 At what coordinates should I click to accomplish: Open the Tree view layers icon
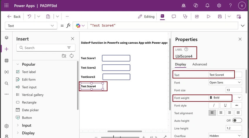(x=6, y=38)
